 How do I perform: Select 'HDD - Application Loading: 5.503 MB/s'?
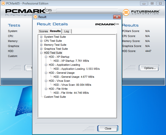point(77,69)
